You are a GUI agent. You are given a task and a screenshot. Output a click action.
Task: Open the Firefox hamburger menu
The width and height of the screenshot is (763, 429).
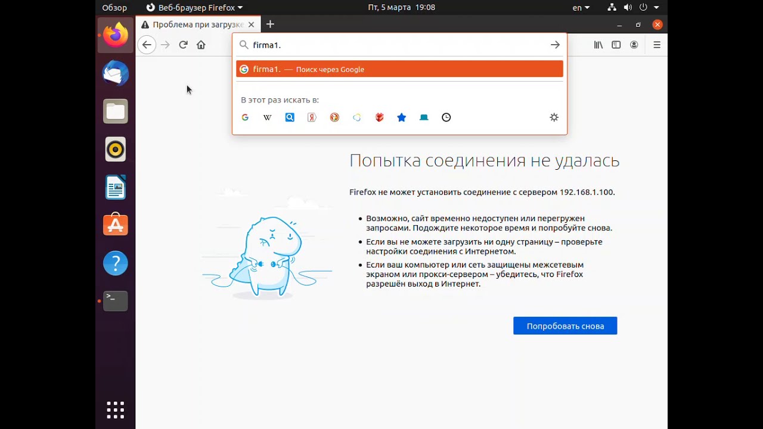click(657, 45)
